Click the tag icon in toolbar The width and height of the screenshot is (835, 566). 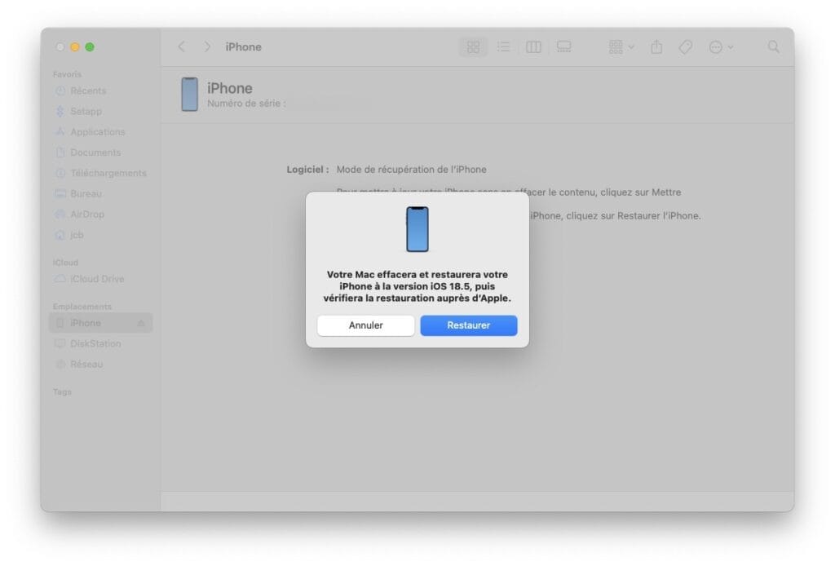click(x=685, y=46)
